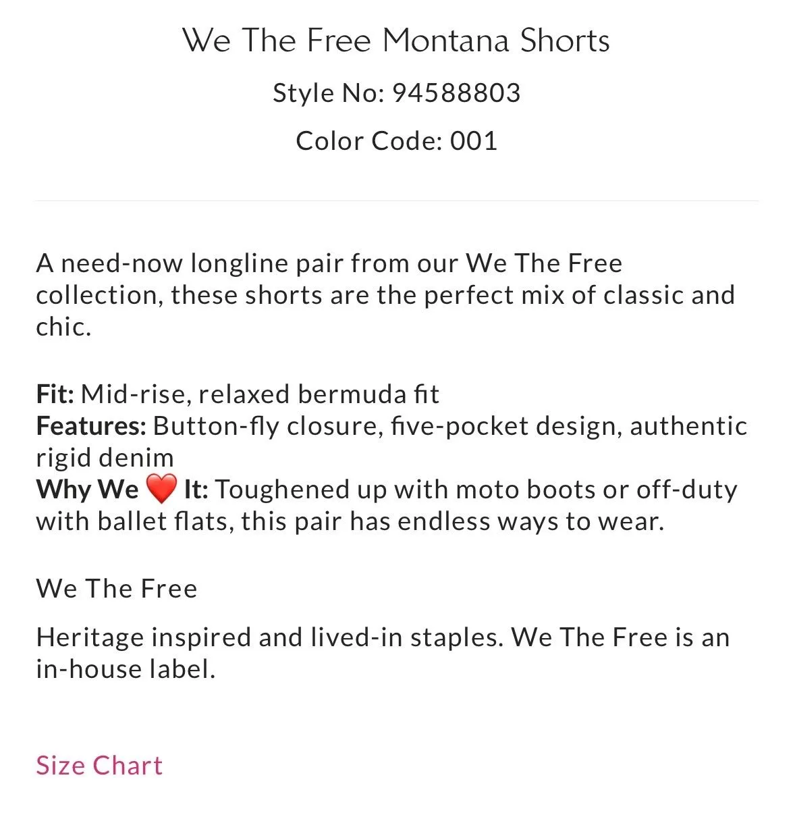Image resolution: width=795 pixels, height=840 pixels.
Task: Click the Mid-rise, relaxed bermuda fit text
Action: pyautogui.click(x=260, y=394)
